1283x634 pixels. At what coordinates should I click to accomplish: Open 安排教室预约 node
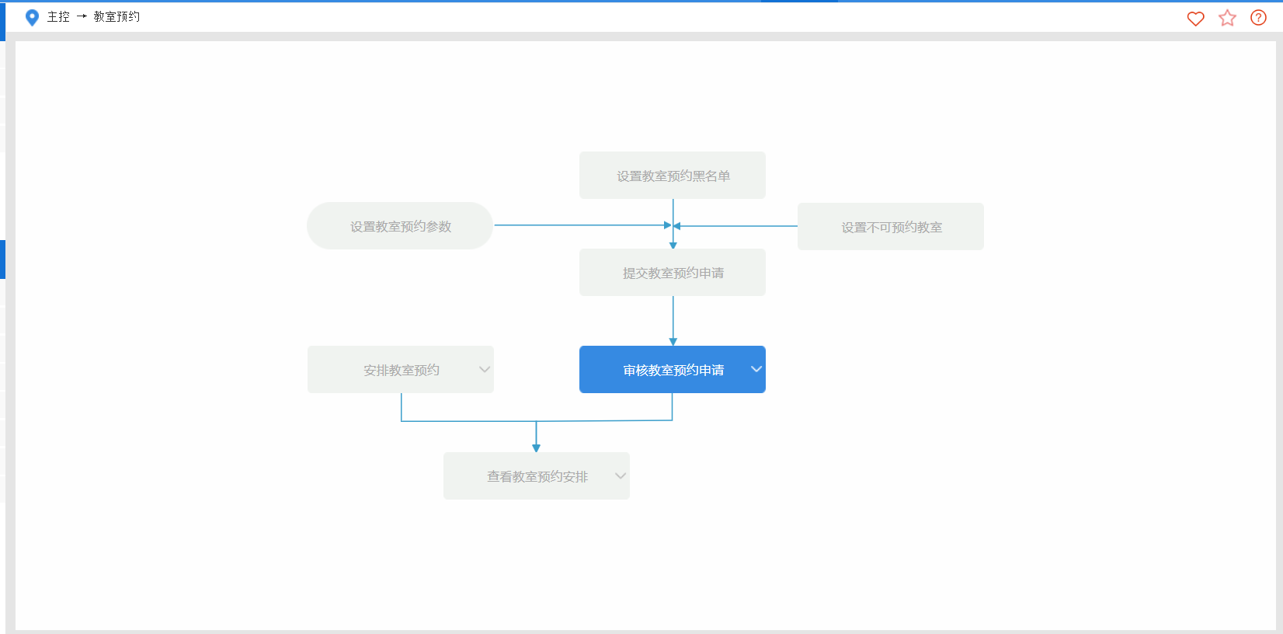[x=401, y=370]
